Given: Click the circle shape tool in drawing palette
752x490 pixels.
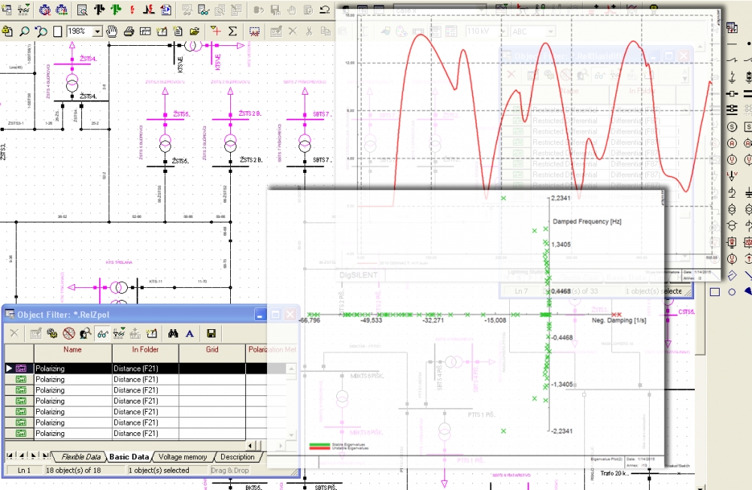Looking at the screenshot, I should pyautogui.click(x=732, y=292).
